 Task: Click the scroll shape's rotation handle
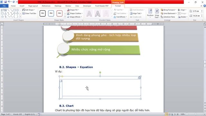(100, 72)
